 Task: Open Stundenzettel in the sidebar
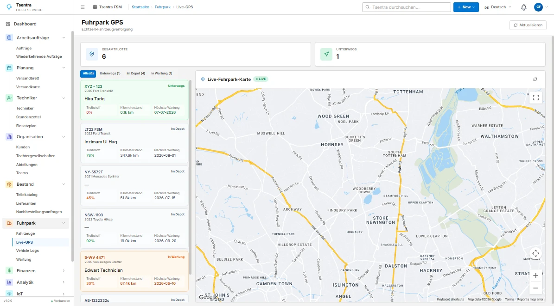click(x=28, y=117)
